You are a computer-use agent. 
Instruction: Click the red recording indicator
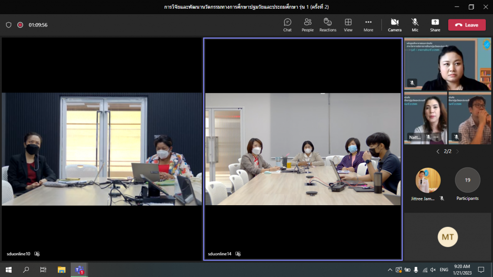click(20, 25)
